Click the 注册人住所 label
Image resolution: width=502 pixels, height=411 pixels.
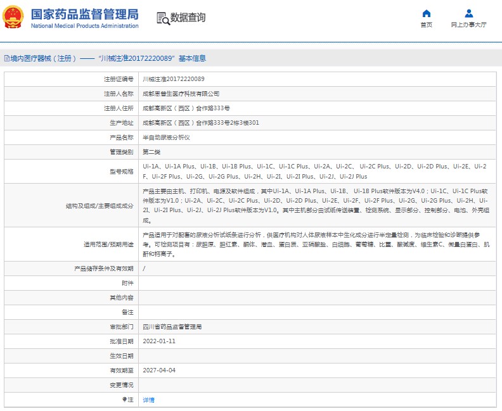coord(119,108)
